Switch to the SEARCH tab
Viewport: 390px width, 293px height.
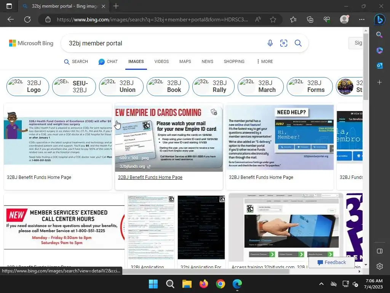pos(76,61)
